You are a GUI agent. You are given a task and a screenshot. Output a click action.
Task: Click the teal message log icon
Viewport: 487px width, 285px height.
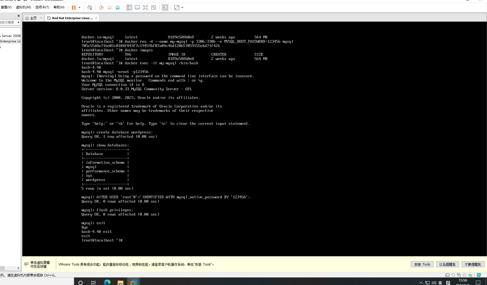point(479,275)
